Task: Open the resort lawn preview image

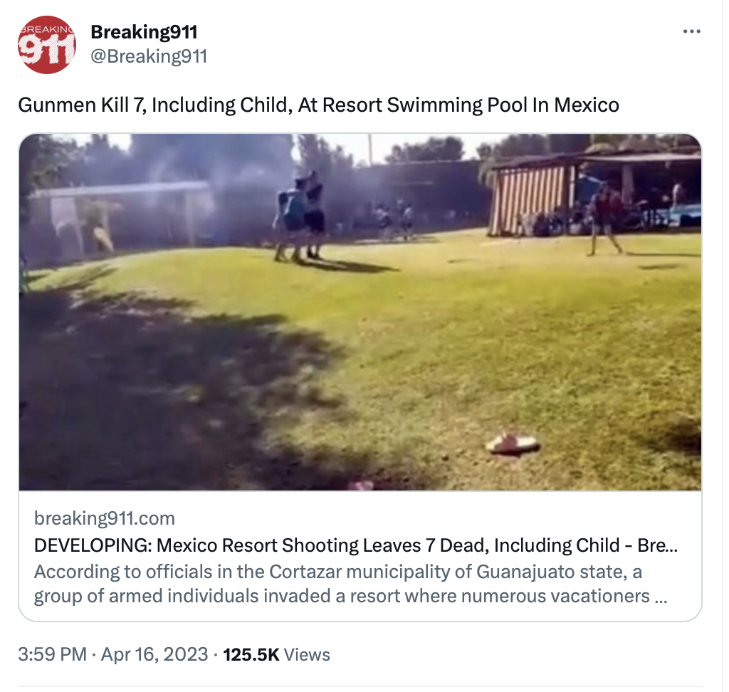Action: click(x=360, y=312)
